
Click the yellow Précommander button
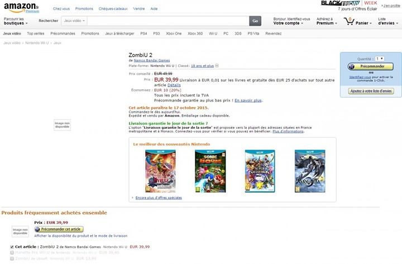[x=371, y=66]
